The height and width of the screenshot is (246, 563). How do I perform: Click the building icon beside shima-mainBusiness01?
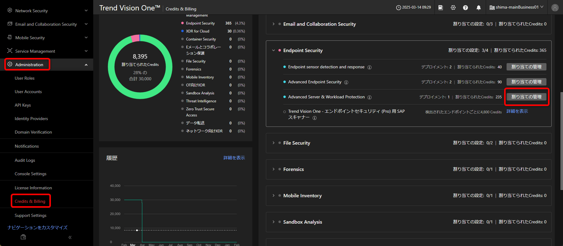pyautogui.click(x=492, y=8)
